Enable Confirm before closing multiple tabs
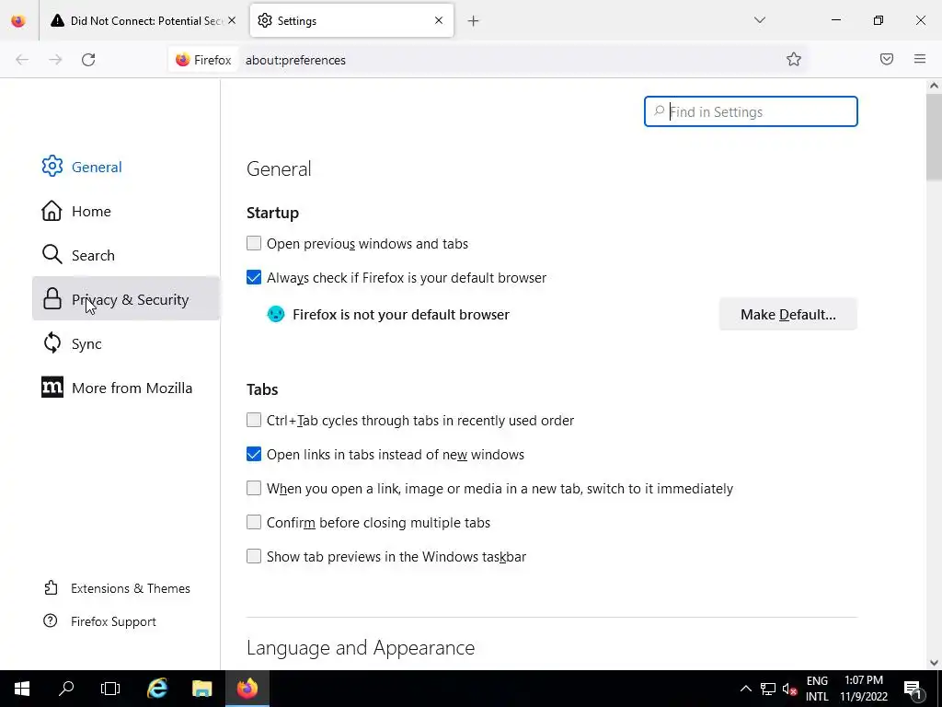 point(254,522)
